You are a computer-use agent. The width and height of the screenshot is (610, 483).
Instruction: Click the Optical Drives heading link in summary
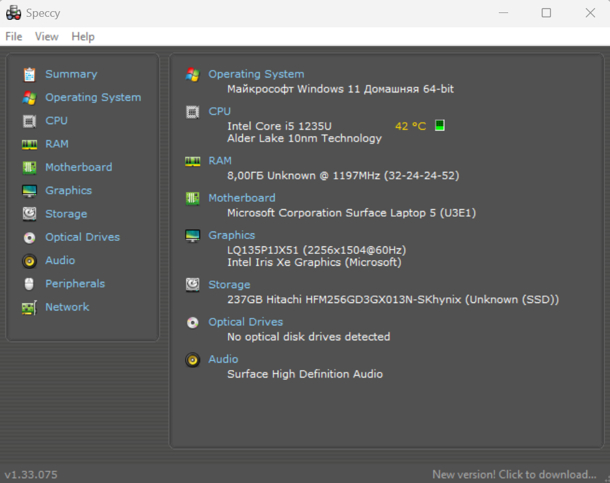tap(245, 322)
